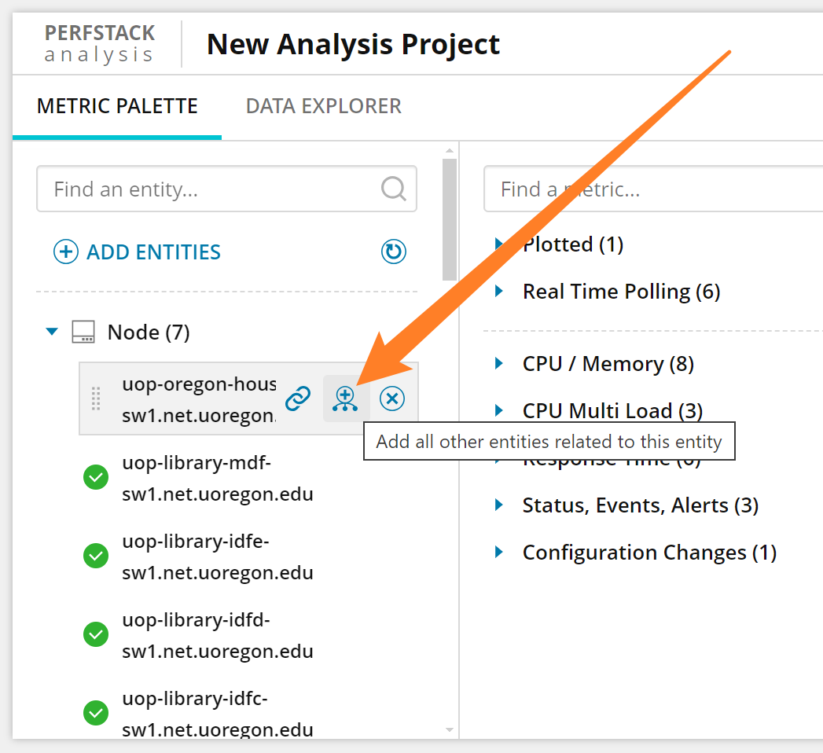Add all related entities icon
823x753 pixels.
pos(344,399)
